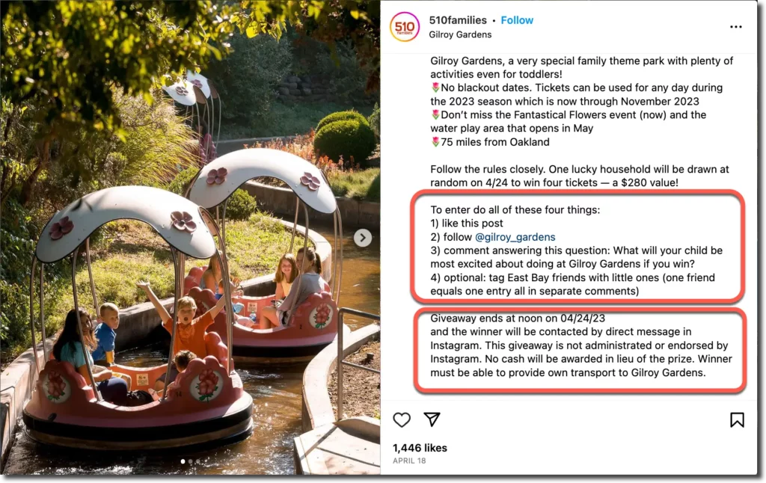The width and height of the screenshot is (766, 483).
Task: Click the tulip emoji beside Fantastical Flowers line
Action: pos(435,114)
